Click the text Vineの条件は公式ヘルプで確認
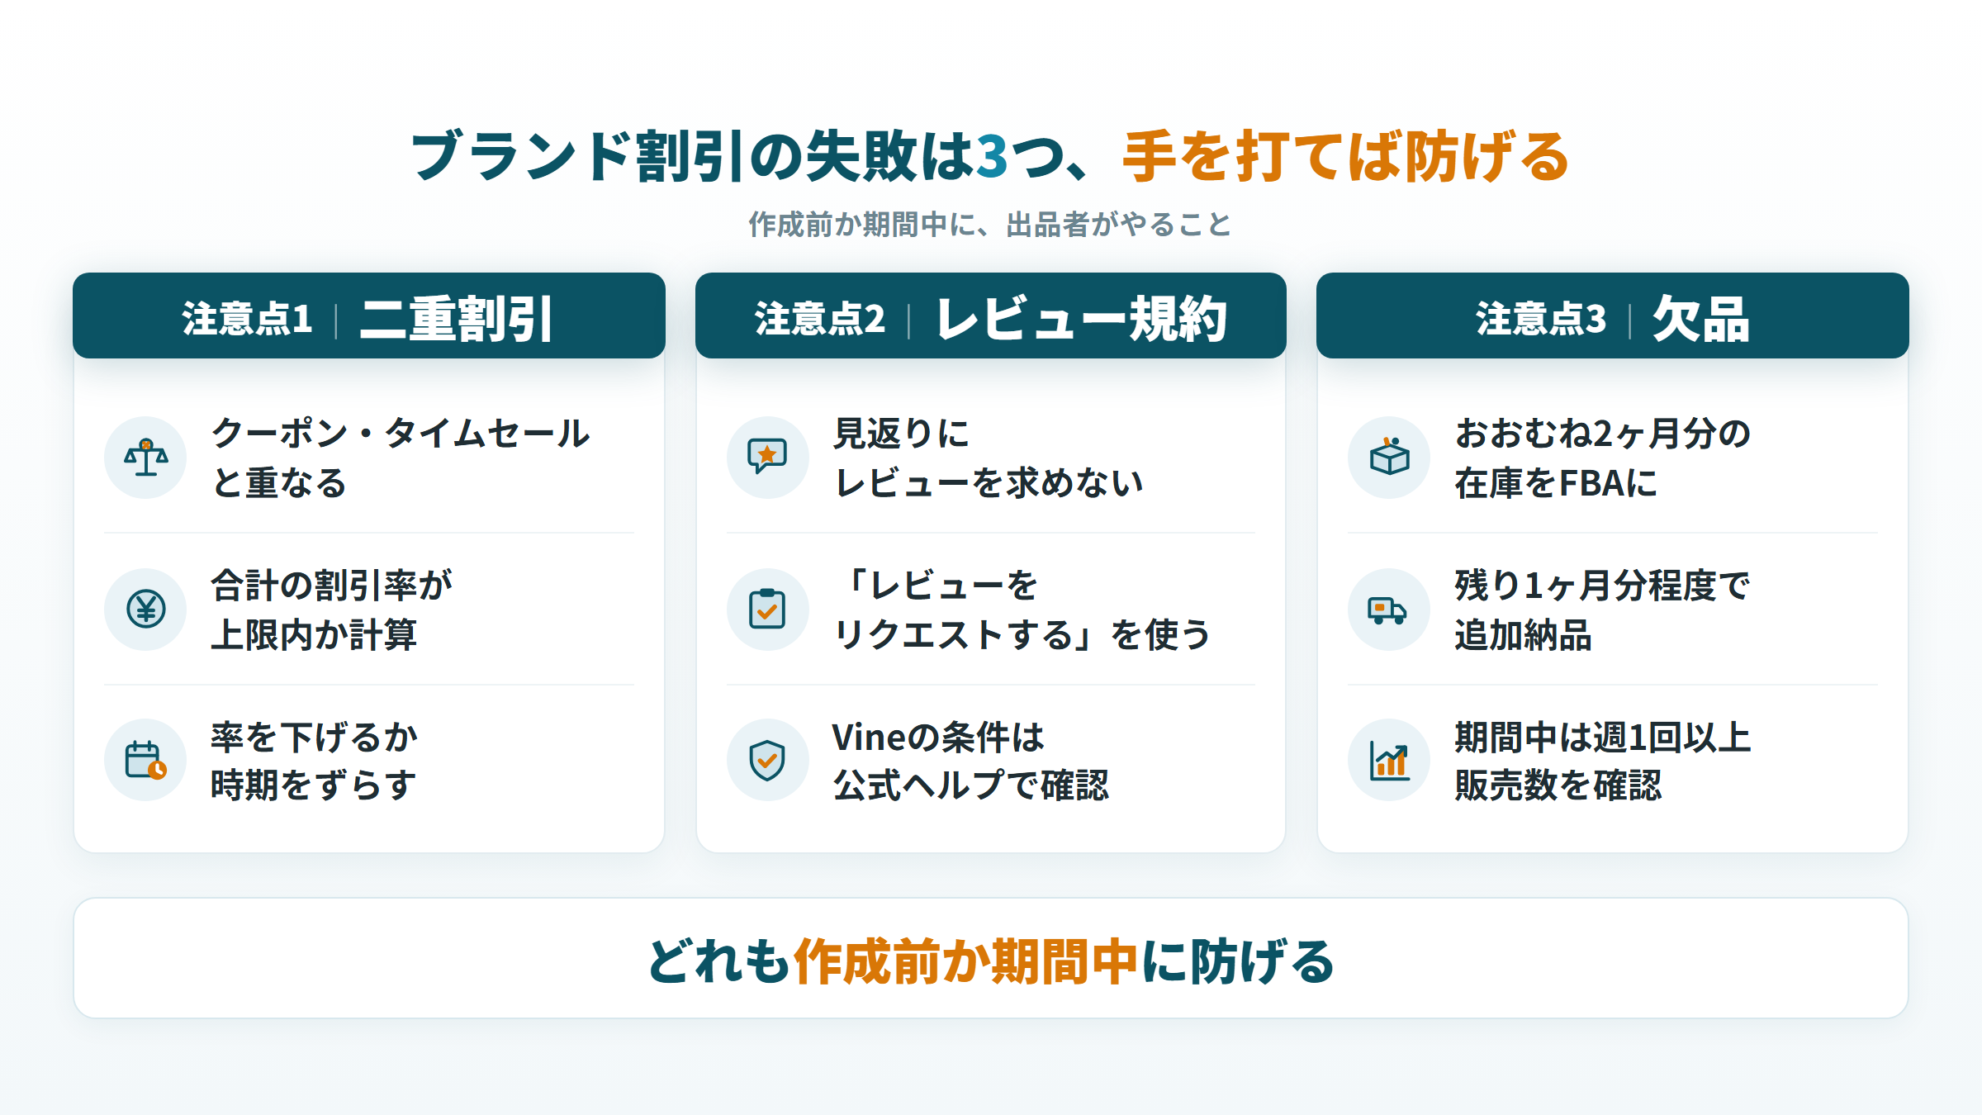Image resolution: width=1982 pixels, height=1115 pixels. click(x=970, y=760)
